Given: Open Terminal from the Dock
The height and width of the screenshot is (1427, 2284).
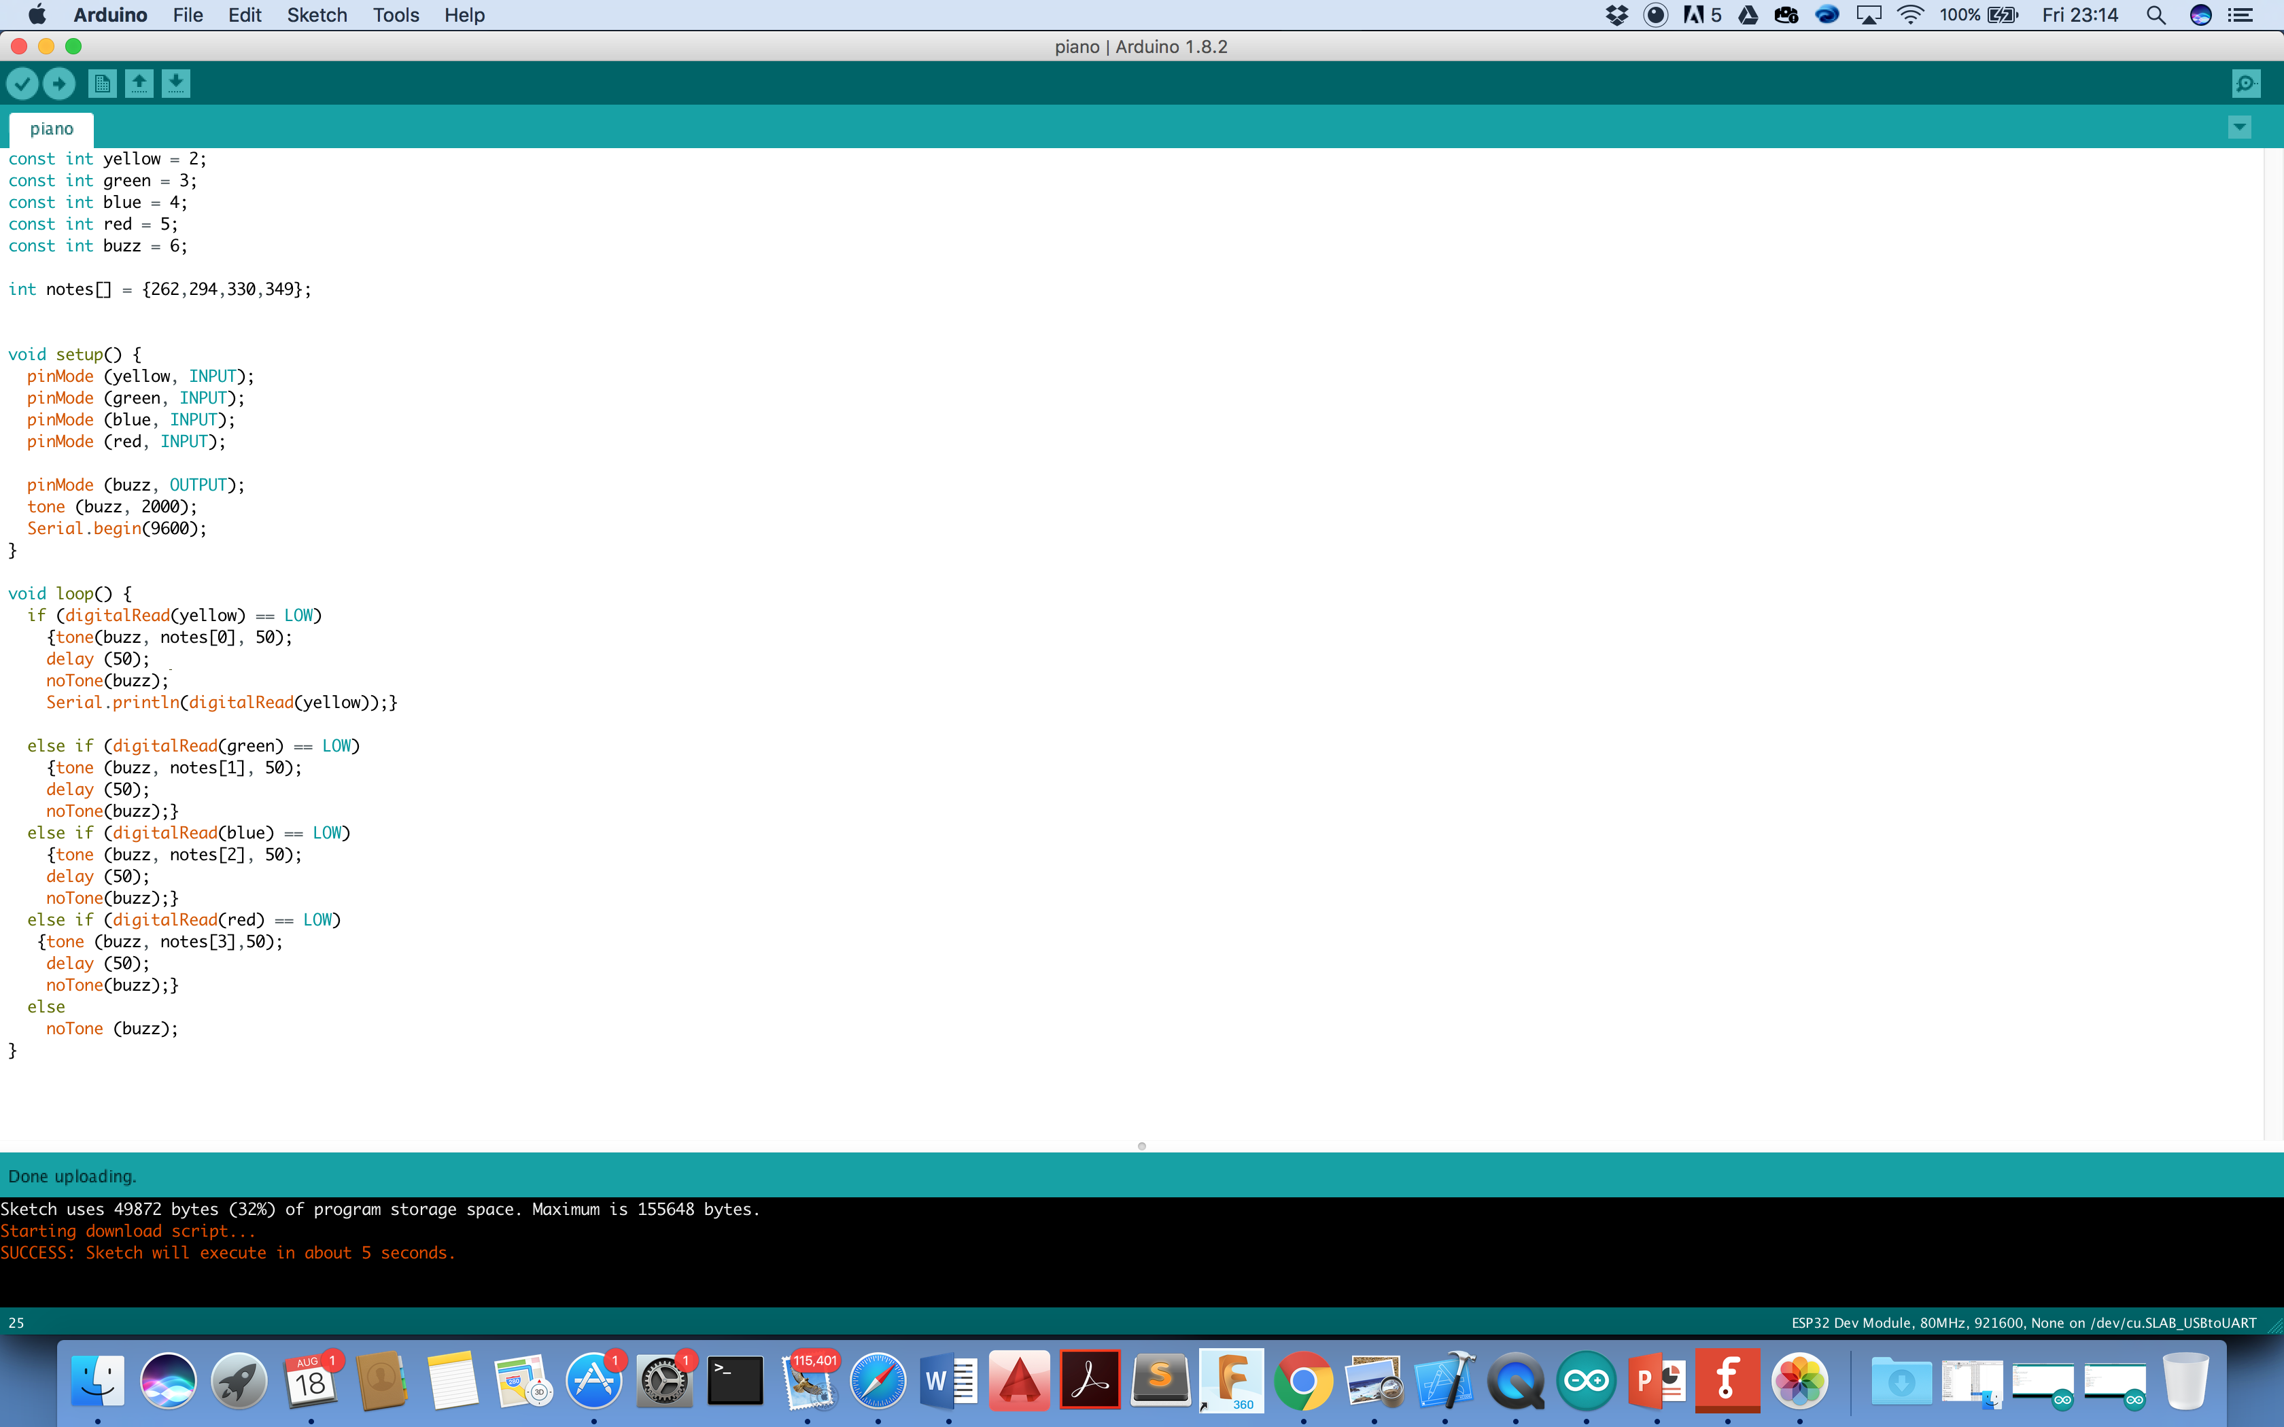Looking at the screenshot, I should [736, 1381].
